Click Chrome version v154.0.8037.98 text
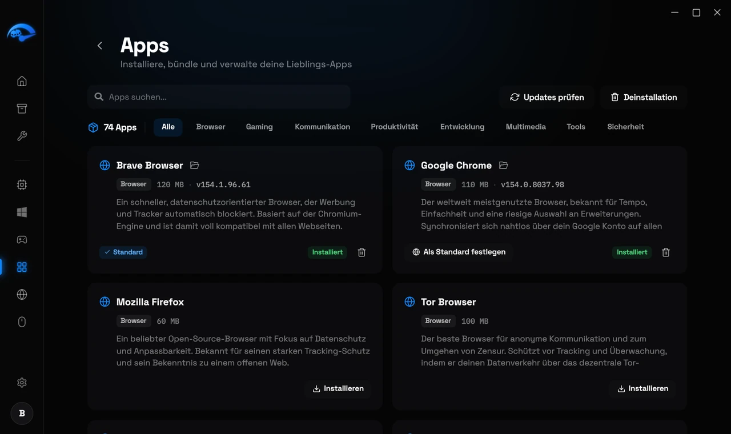Screen dimensions: 731x434 [x=532, y=184]
